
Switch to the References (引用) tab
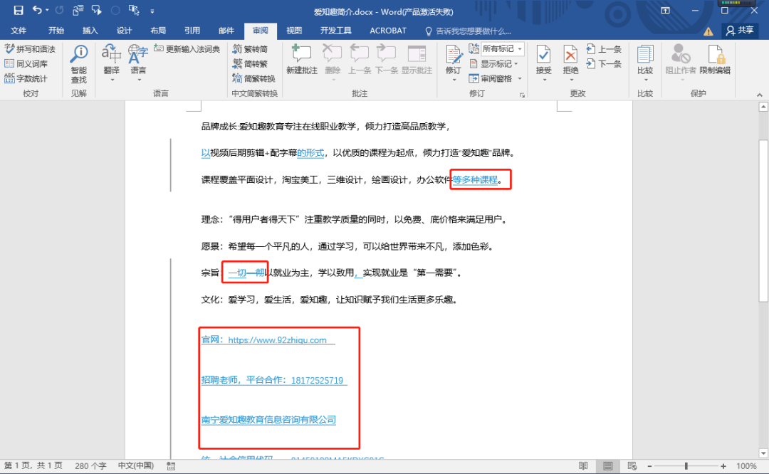pyautogui.click(x=192, y=31)
